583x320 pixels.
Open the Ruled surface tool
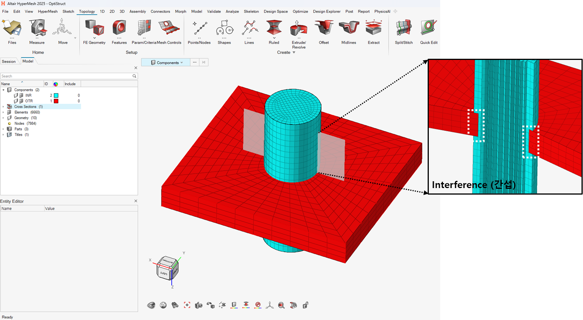(x=274, y=32)
